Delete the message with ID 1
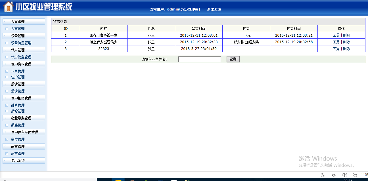 coord(346,35)
